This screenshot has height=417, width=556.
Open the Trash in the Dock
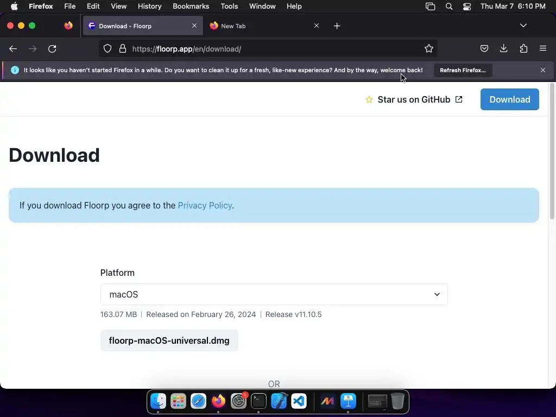pyautogui.click(x=397, y=401)
